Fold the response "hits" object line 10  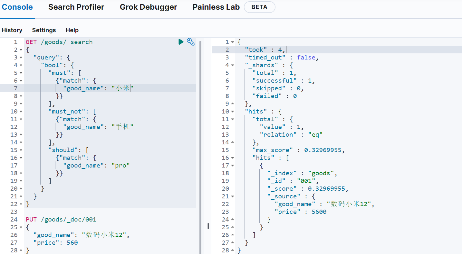(x=233, y=112)
